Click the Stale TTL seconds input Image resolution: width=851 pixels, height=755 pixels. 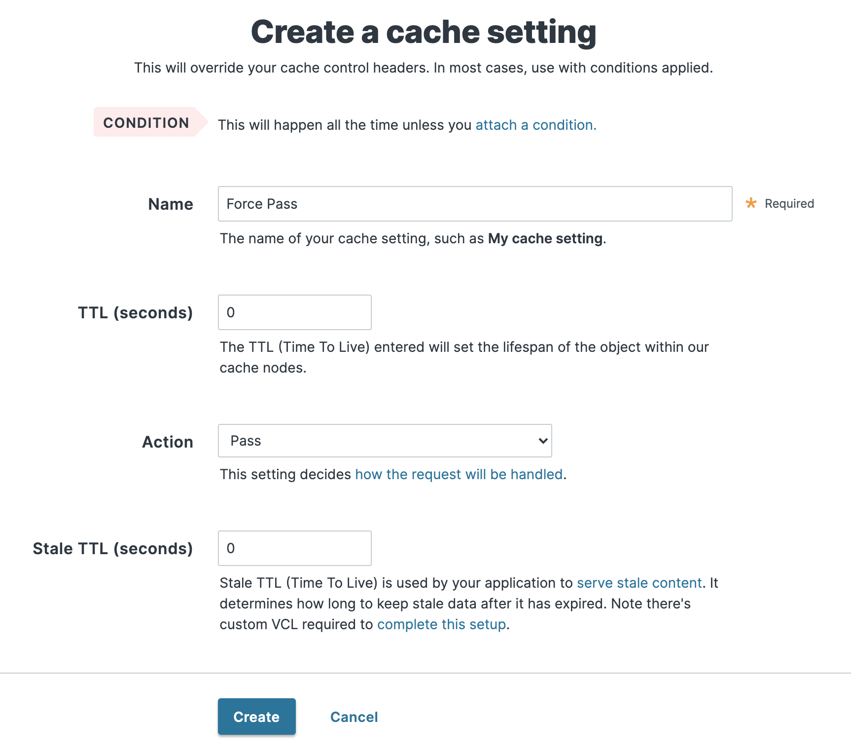(294, 548)
